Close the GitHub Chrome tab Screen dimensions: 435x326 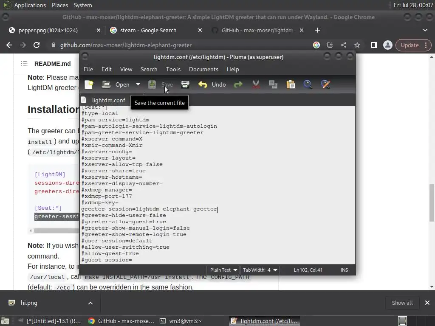[302, 30]
